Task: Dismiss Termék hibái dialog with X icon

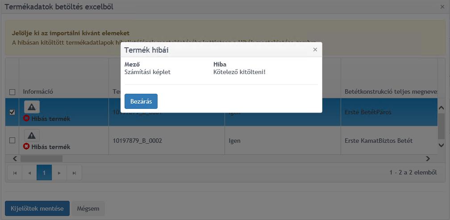Action: click(315, 50)
